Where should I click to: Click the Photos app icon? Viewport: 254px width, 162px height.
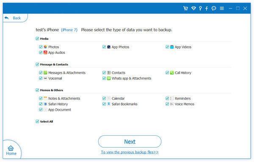(45, 47)
